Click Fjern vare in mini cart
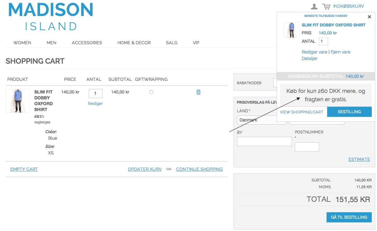 [x=340, y=52]
